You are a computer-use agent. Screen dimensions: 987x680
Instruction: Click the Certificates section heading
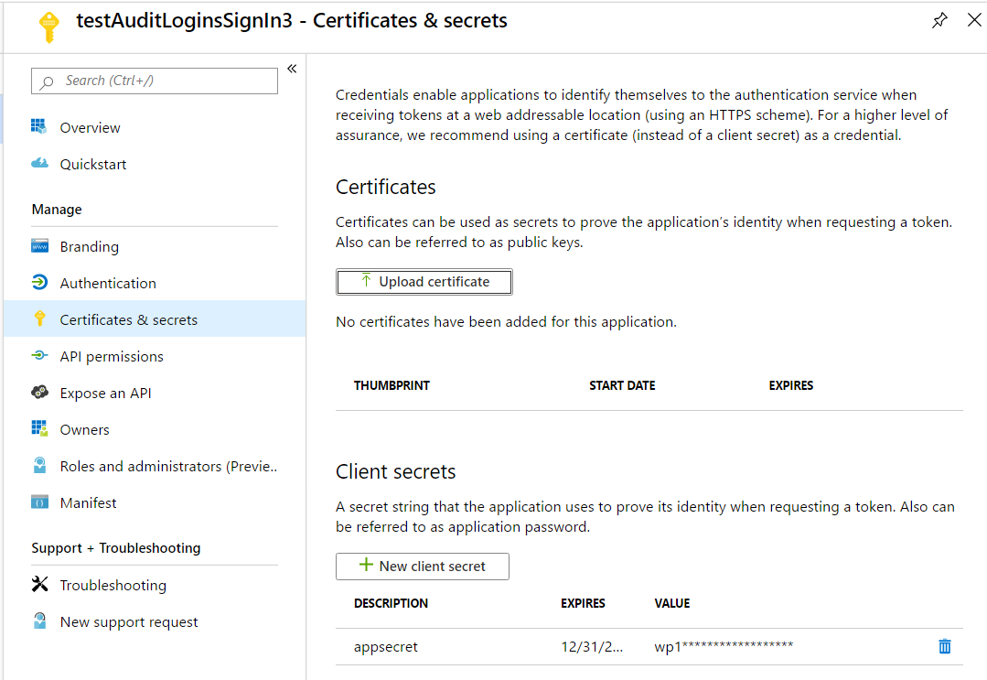(385, 187)
